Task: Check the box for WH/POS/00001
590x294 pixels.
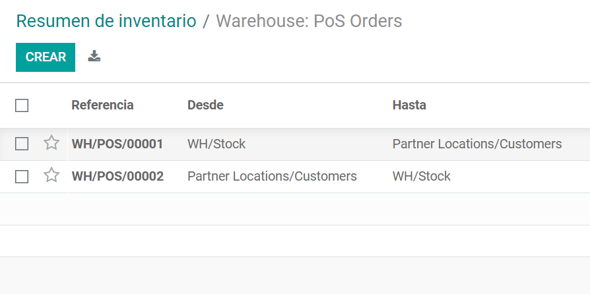Action: click(22, 144)
